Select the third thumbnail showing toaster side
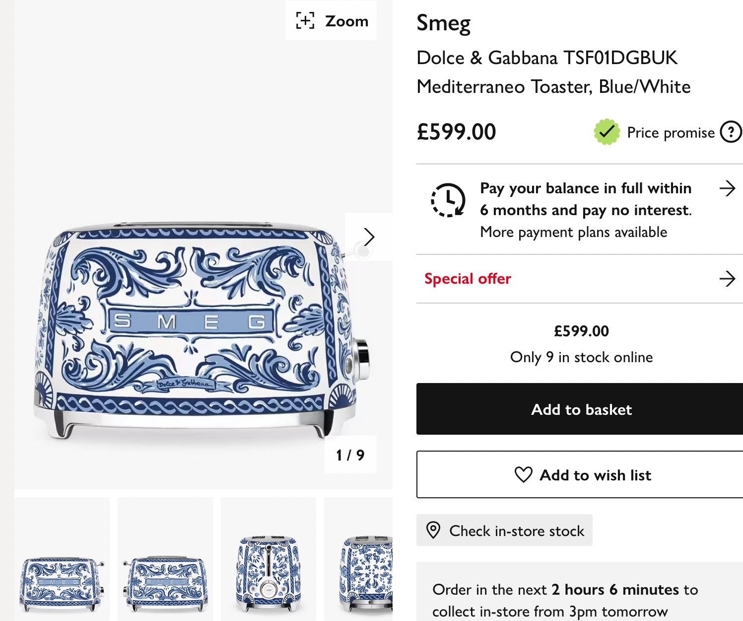 click(x=269, y=574)
